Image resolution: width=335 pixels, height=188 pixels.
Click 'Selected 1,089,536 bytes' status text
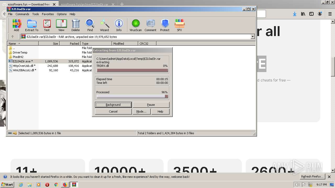click(40, 133)
